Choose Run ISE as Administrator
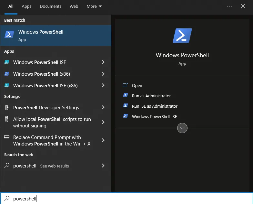Viewport: 253px width, 204px height. [x=155, y=106]
